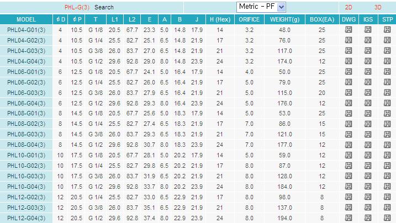
Task: Download DWG file for PHL10-G03(3)
Action: point(349,176)
